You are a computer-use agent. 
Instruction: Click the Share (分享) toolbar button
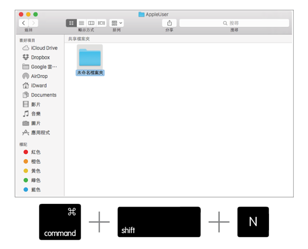pyautogui.click(x=169, y=23)
